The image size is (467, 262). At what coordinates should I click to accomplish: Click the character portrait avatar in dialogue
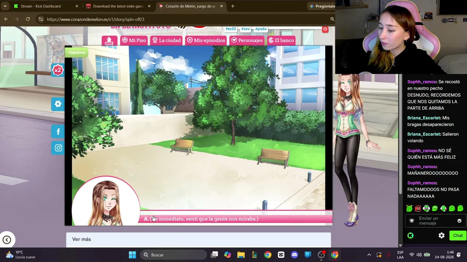106,201
